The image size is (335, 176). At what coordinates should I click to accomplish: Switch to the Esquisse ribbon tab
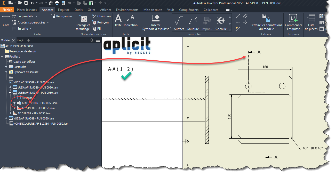(63, 10)
